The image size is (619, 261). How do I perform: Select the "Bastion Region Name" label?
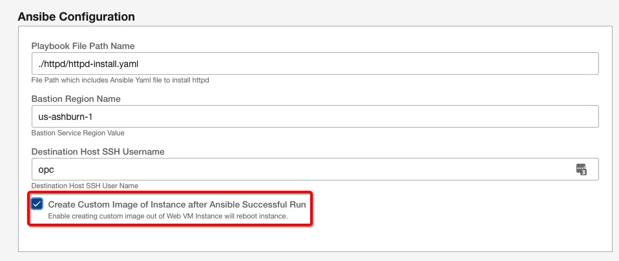tap(76, 99)
